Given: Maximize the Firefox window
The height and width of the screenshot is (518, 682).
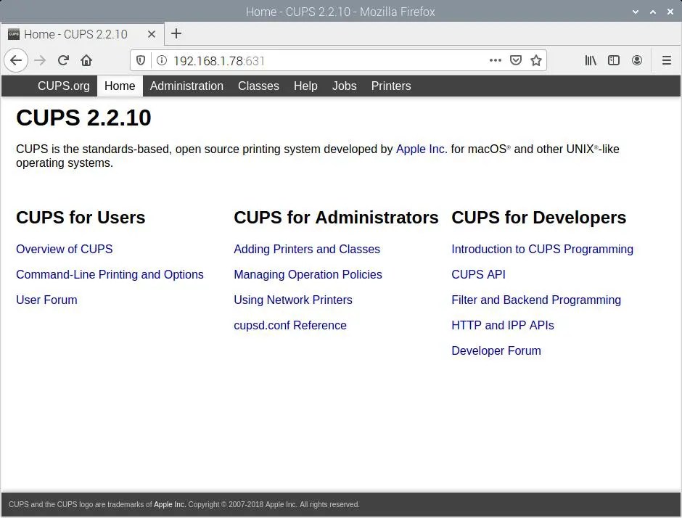Looking at the screenshot, I should click(x=653, y=12).
